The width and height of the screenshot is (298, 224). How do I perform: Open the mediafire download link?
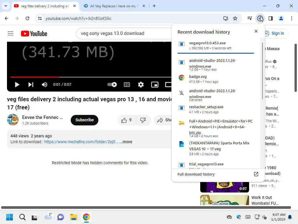81,142
